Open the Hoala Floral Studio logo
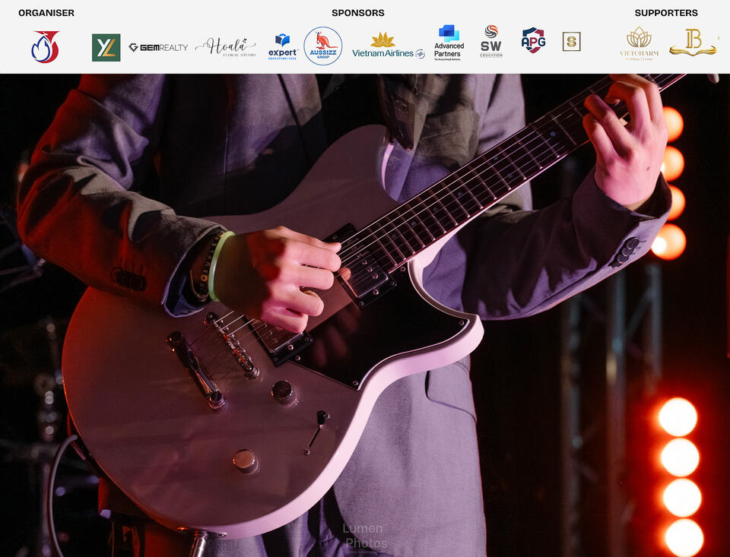Viewport: 730px width, 557px height. click(226, 47)
